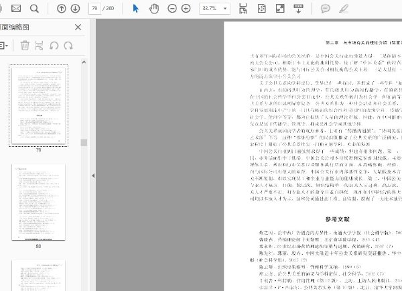The image size is (402, 291).
Task: Delete selected page with trash icon
Action: coord(25,46)
